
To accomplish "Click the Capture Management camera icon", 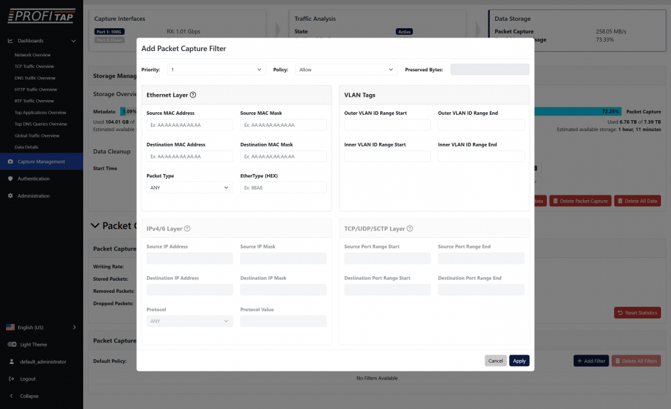I will point(11,162).
